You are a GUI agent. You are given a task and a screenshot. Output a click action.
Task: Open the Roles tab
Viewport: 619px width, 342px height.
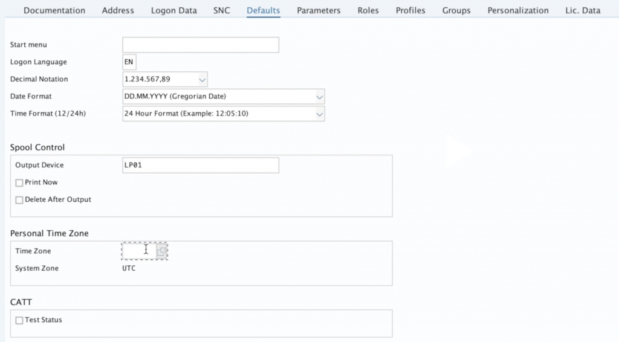tap(368, 10)
